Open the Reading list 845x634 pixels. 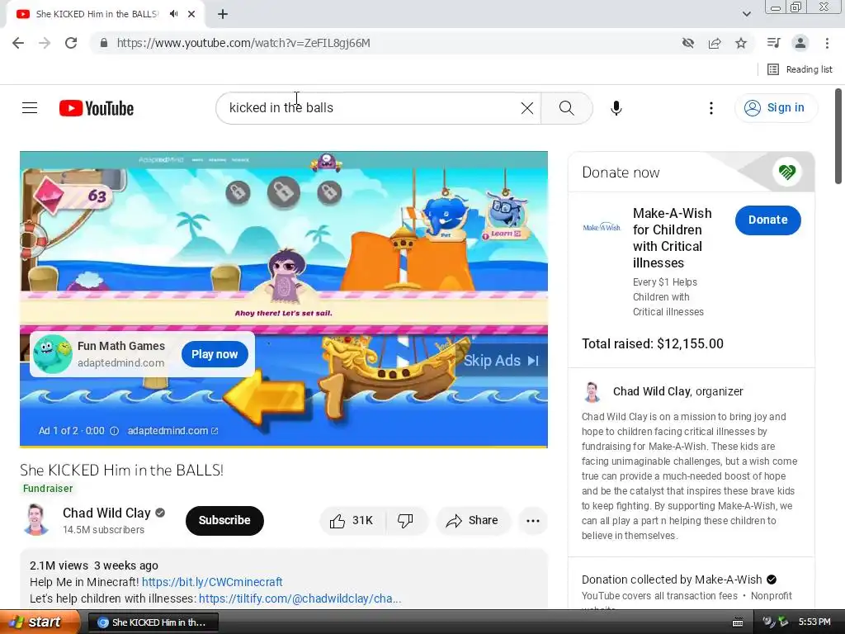point(800,69)
